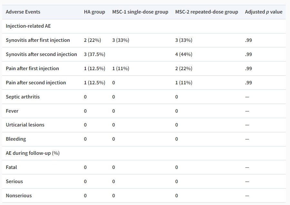Click the Nonserious row label
This screenshot has width=290, height=205.
[x=19, y=196]
